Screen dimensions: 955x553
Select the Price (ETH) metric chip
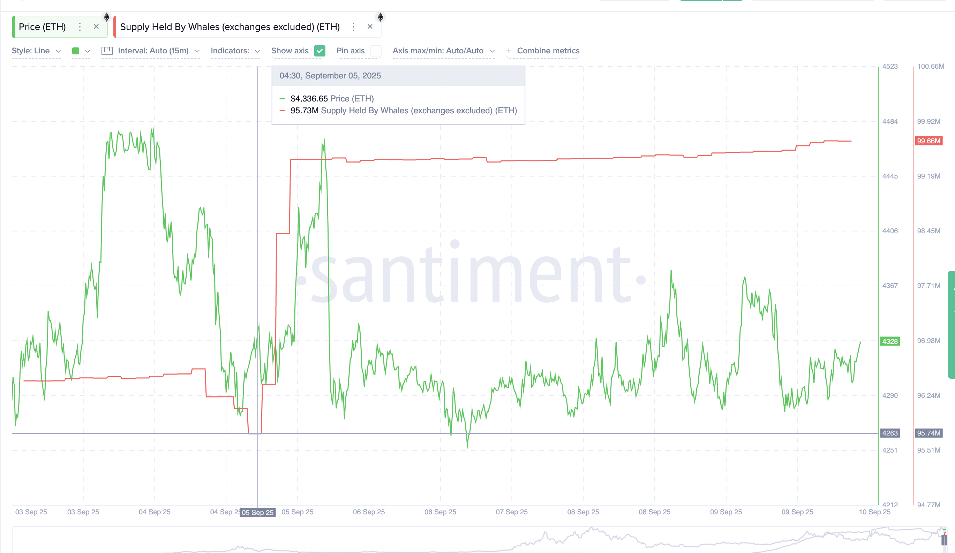(x=42, y=26)
